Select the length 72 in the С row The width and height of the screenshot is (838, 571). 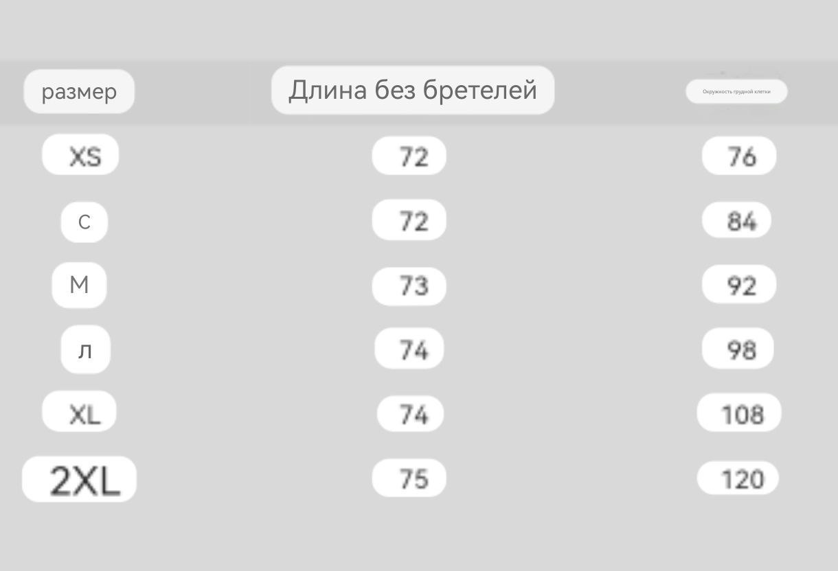point(409,220)
